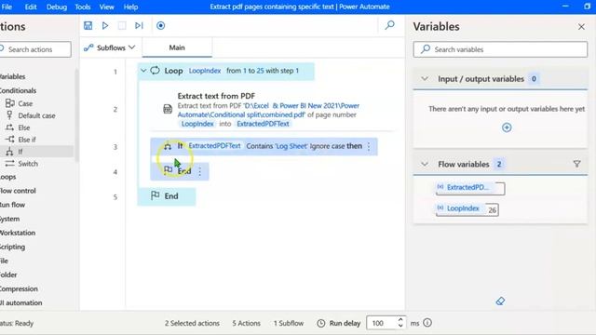This screenshot has height=335, width=596.
Task: Open the Edit menu
Action: pos(31,7)
